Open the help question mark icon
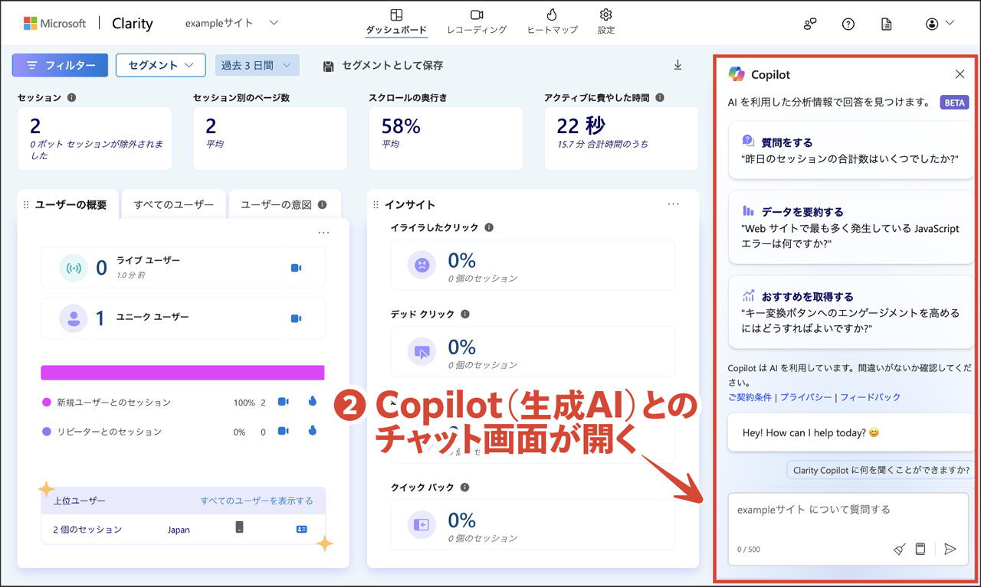This screenshot has width=981, height=587. click(x=848, y=24)
